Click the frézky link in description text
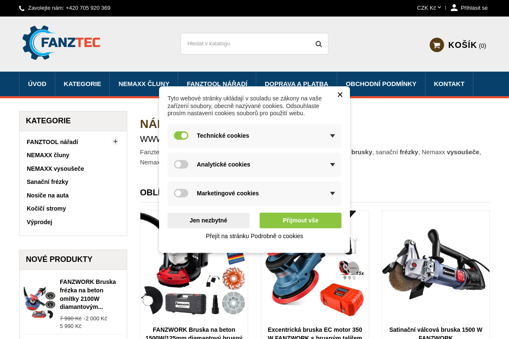Screen dimensions: 509x339 409,152
